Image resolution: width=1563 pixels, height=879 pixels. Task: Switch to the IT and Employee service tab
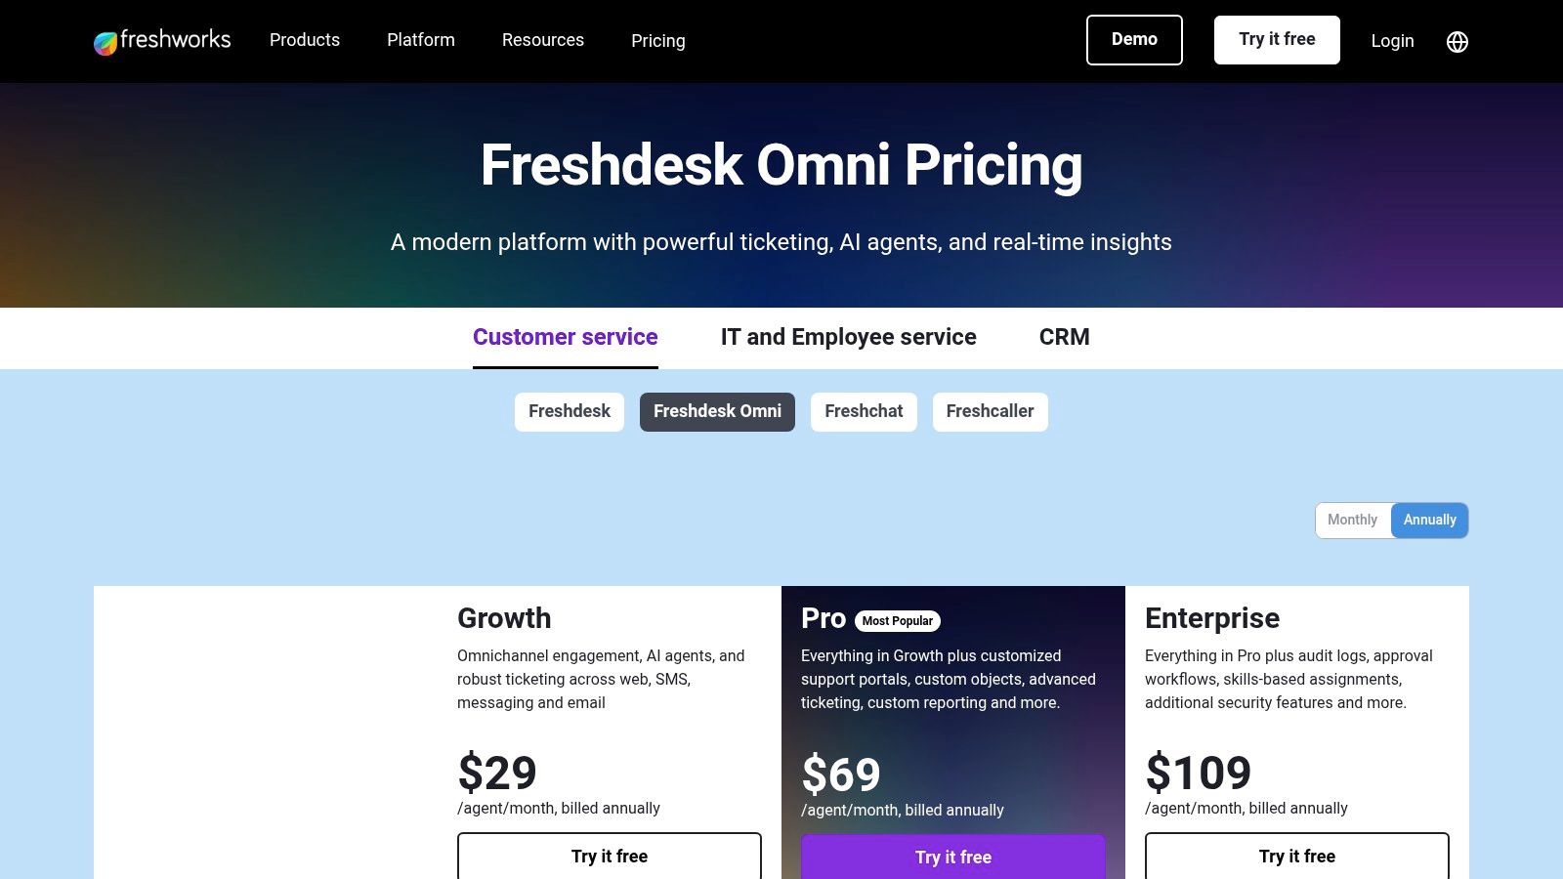[x=847, y=337]
